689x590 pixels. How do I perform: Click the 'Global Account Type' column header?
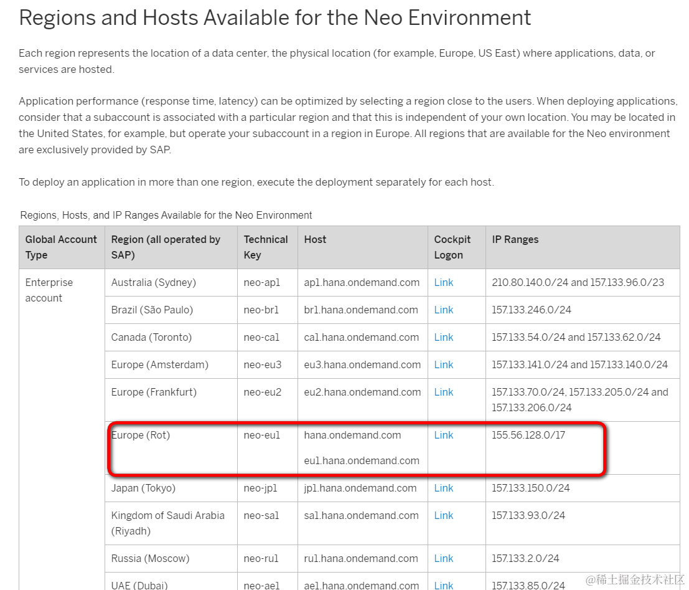[62, 247]
